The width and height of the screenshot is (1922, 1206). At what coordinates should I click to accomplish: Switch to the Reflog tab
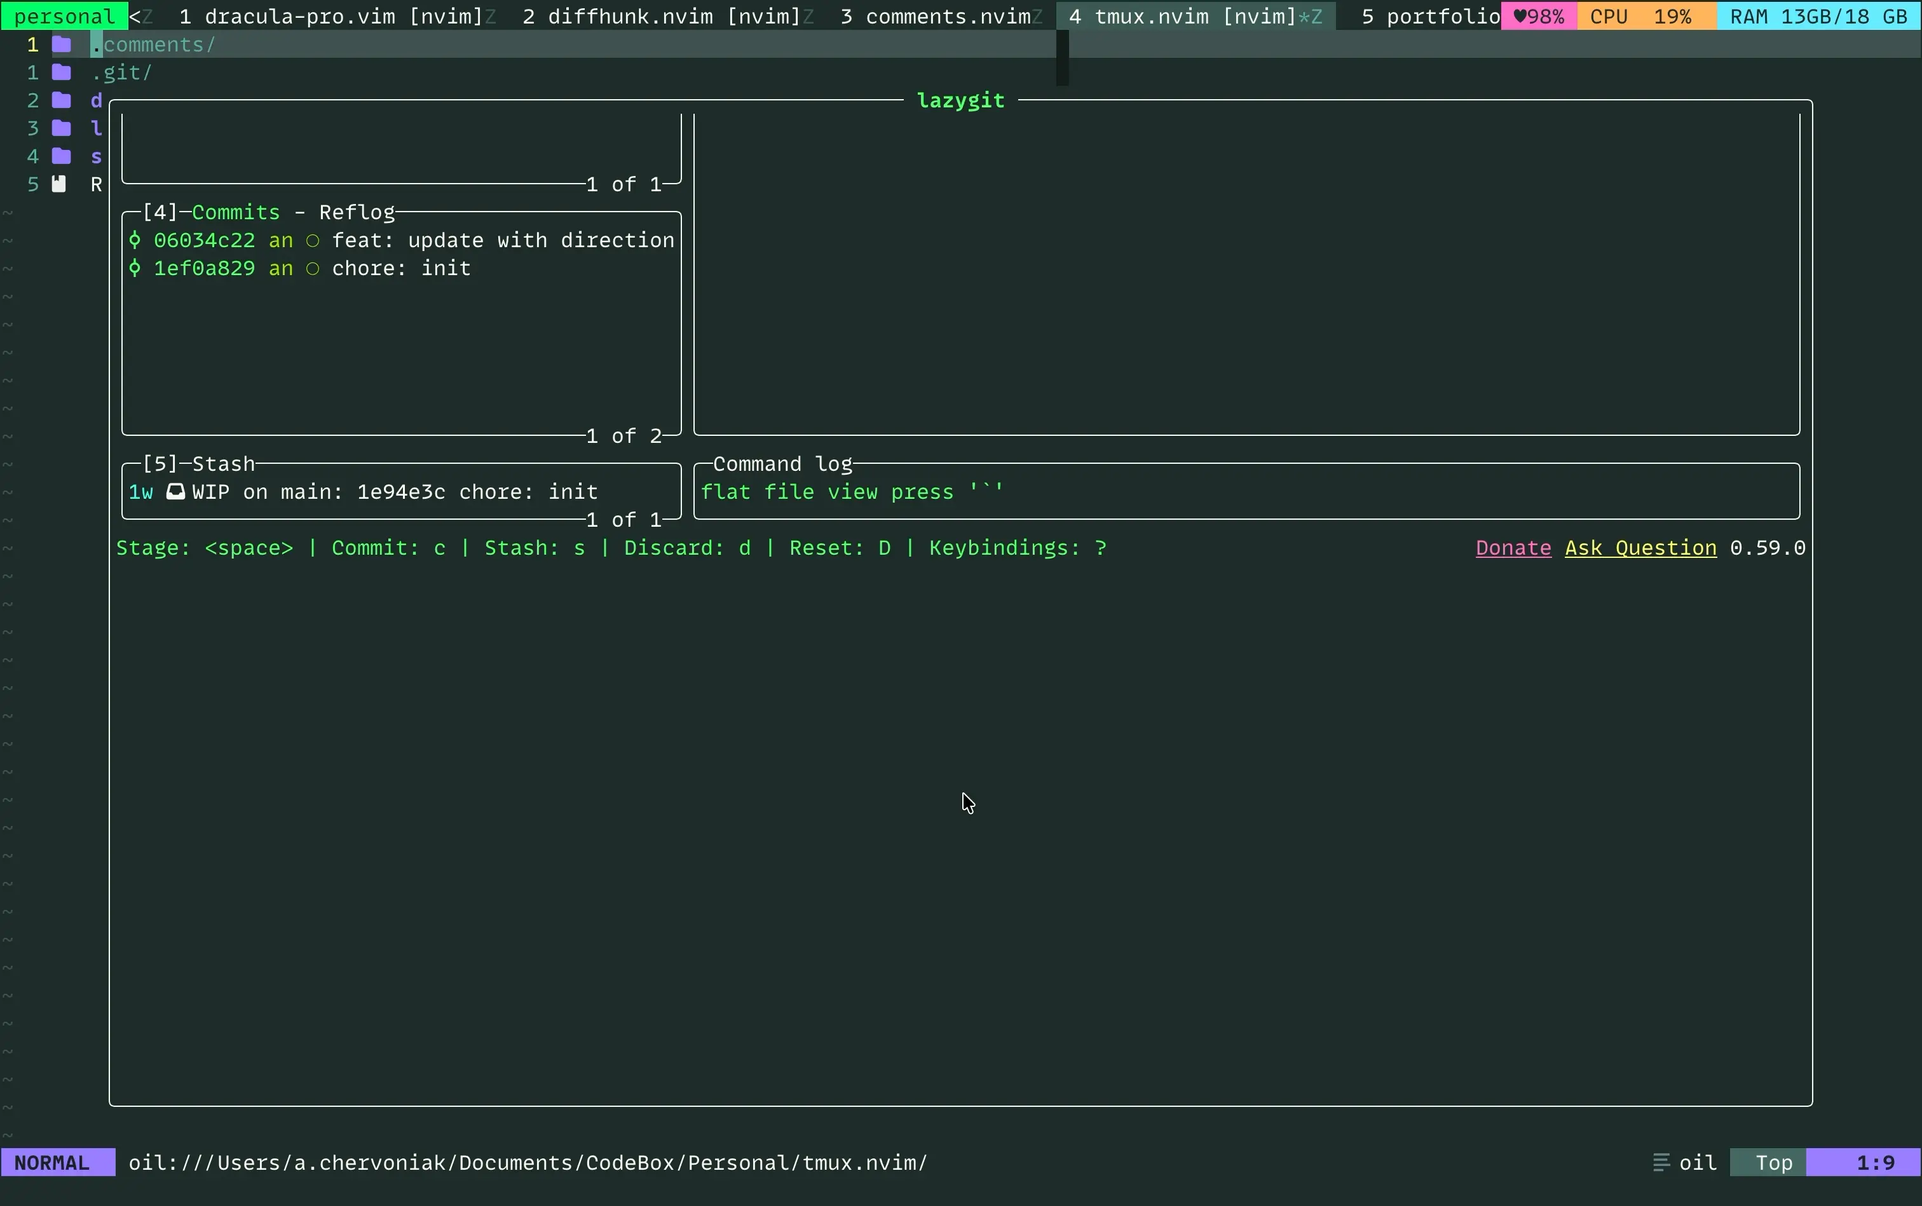point(357,212)
